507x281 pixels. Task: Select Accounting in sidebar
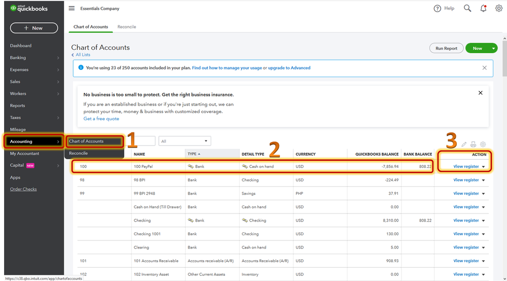34,142
